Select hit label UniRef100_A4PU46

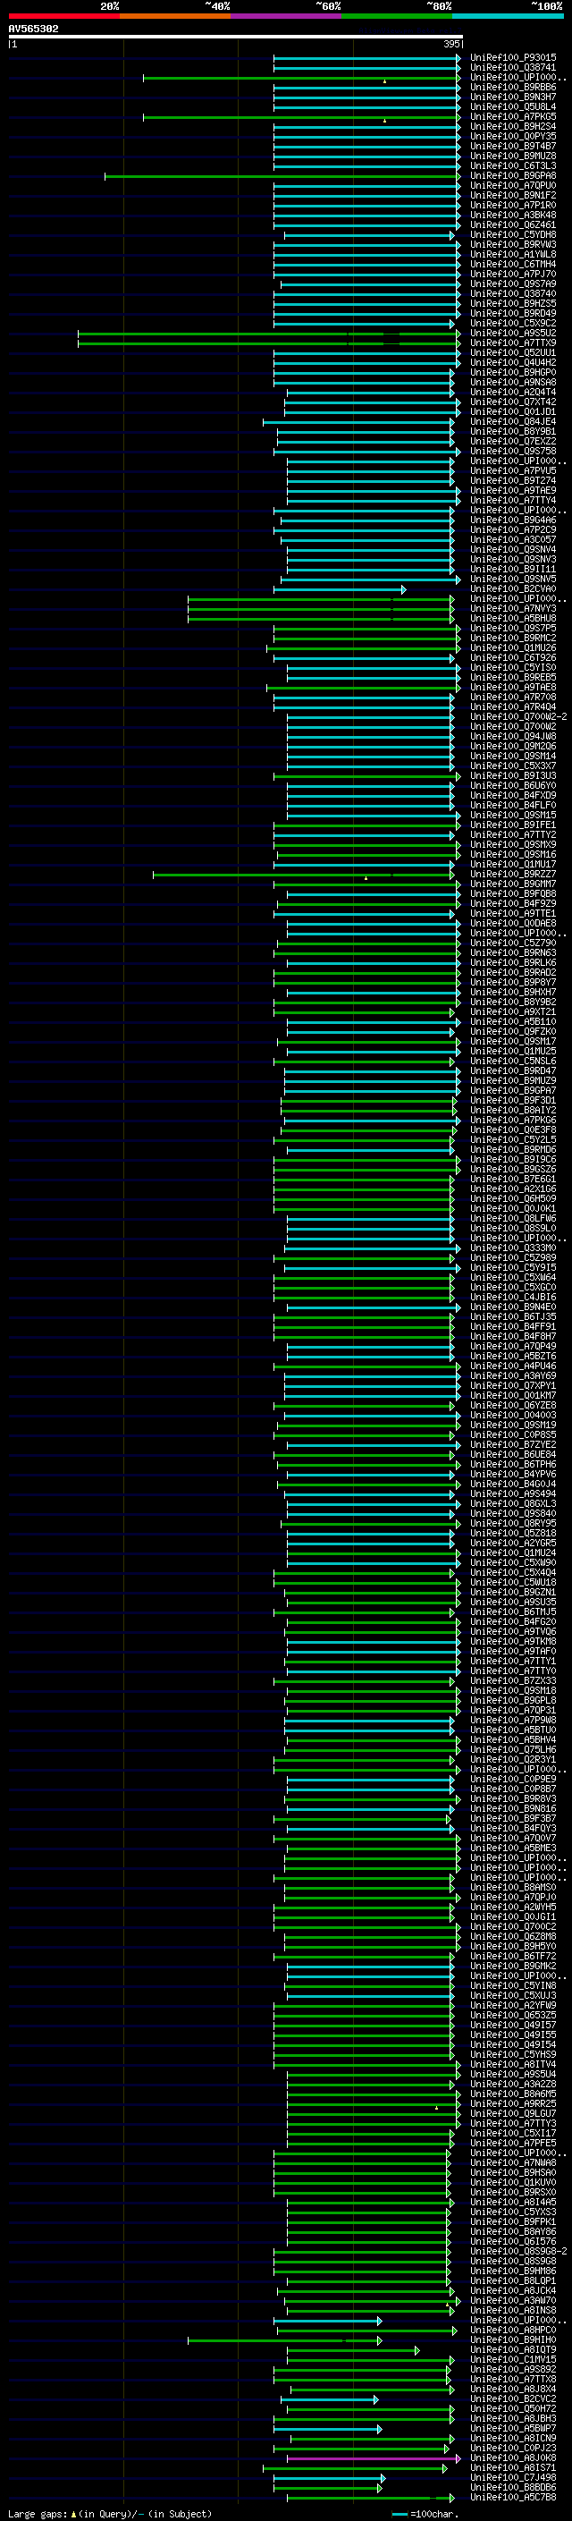click(513, 1366)
